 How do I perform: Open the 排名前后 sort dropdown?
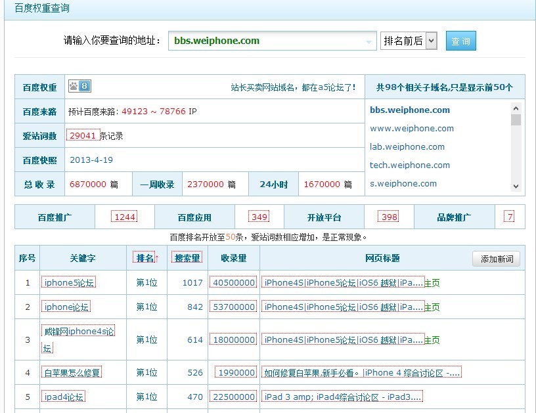tap(409, 41)
